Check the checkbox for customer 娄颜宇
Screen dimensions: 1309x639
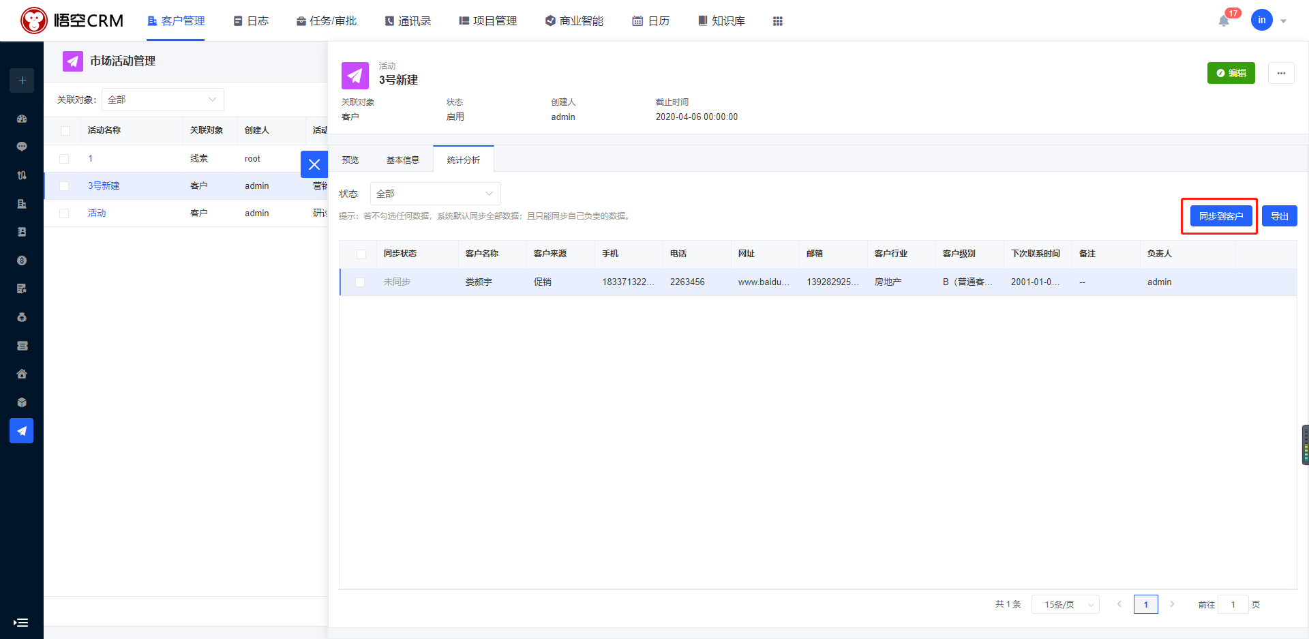pyautogui.click(x=360, y=282)
